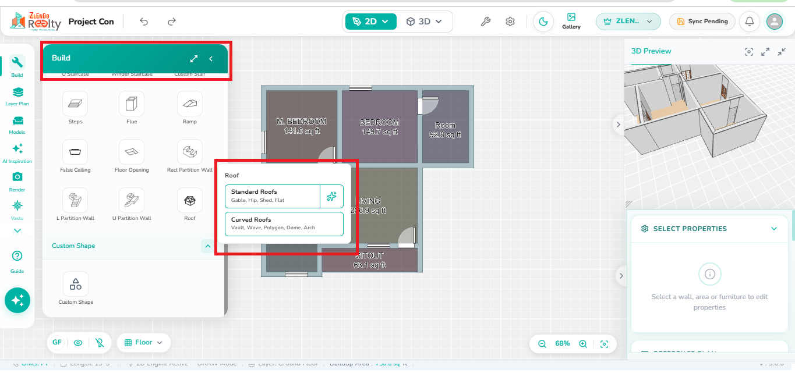This screenshot has height=373, width=795.
Task: Minimize the 3D Preview panel
Action: pyautogui.click(x=782, y=52)
